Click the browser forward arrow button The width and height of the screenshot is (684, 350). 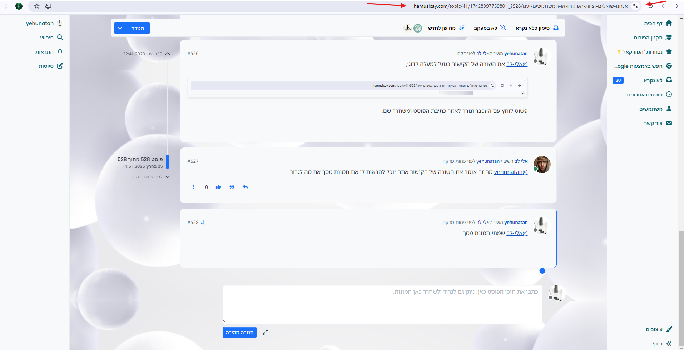[676, 6]
